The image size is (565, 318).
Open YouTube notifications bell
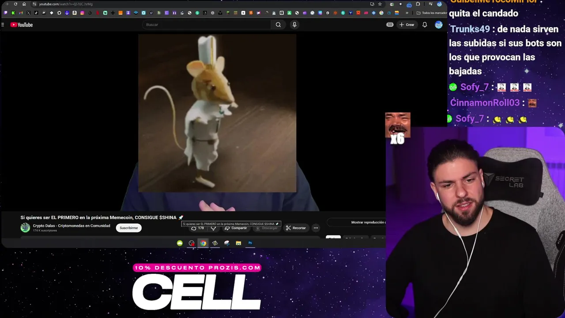tap(425, 25)
